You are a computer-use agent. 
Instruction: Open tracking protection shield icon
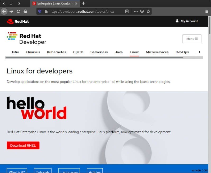(40, 11)
